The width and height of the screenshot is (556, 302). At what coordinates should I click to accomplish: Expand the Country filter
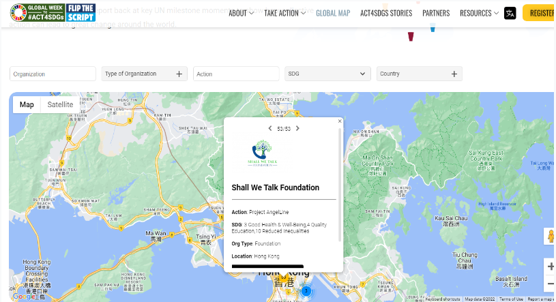coord(420,74)
